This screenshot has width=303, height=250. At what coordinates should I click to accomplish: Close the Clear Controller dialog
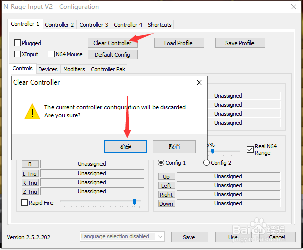pyautogui.click(x=199, y=82)
